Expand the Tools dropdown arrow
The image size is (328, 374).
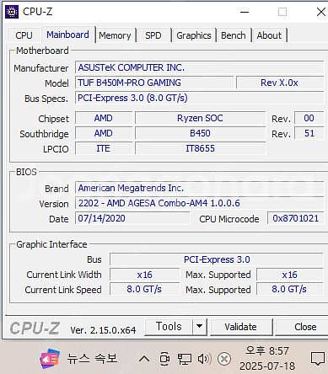[200, 327]
